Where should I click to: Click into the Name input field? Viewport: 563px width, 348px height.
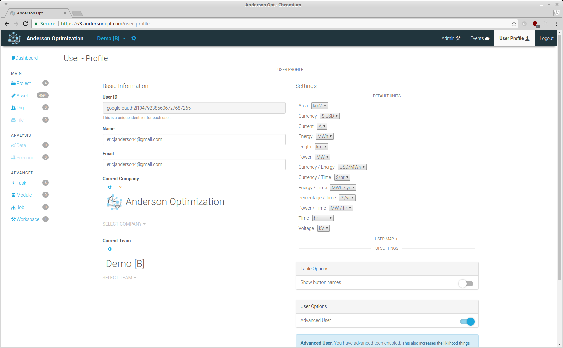tap(194, 139)
